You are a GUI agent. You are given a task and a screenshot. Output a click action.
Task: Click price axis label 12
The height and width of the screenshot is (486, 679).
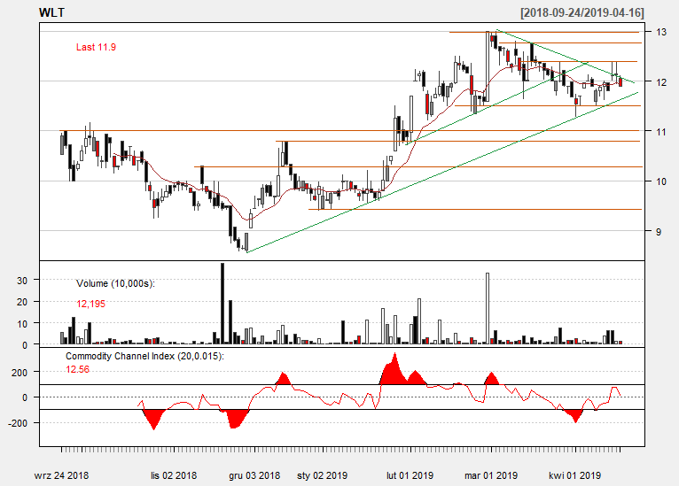click(660, 82)
